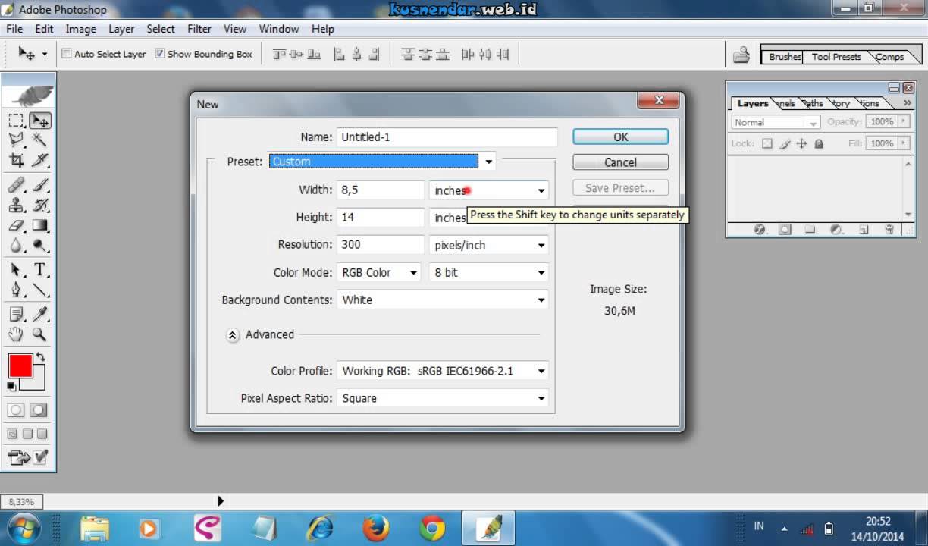This screenshot has height=546, width=928.
Task: Select the Polygonal Lasso tool
Action: coord(16,140)
